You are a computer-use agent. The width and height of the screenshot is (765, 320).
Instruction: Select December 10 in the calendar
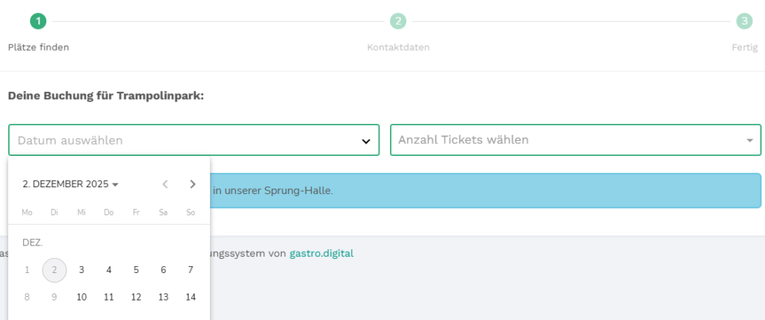81,297
